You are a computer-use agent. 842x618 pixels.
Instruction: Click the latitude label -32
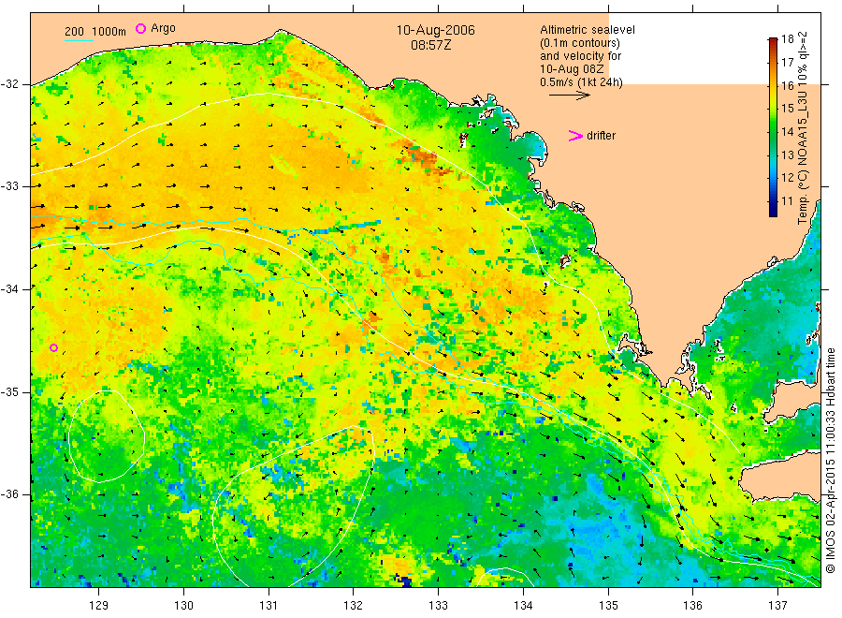(x=9, y=84)
